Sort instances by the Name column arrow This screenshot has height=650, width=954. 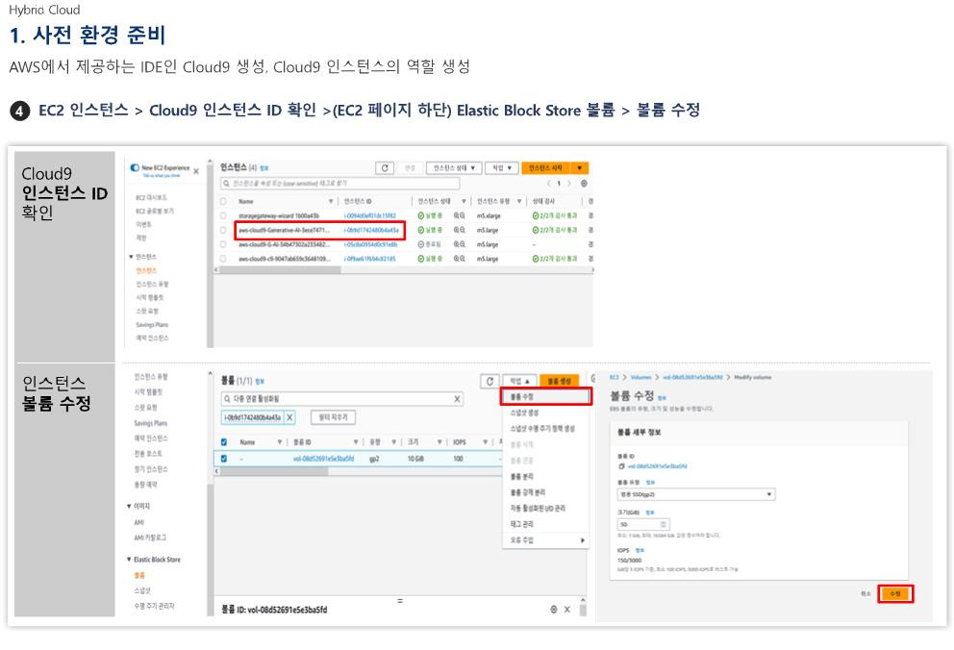pos(331,201)
